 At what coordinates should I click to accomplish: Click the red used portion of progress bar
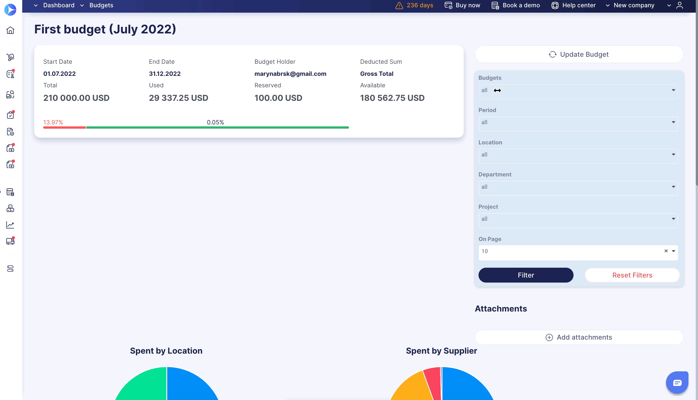click(64, 128)
